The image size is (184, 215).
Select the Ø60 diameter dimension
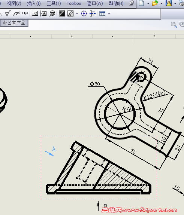click(x=128, y=109)
